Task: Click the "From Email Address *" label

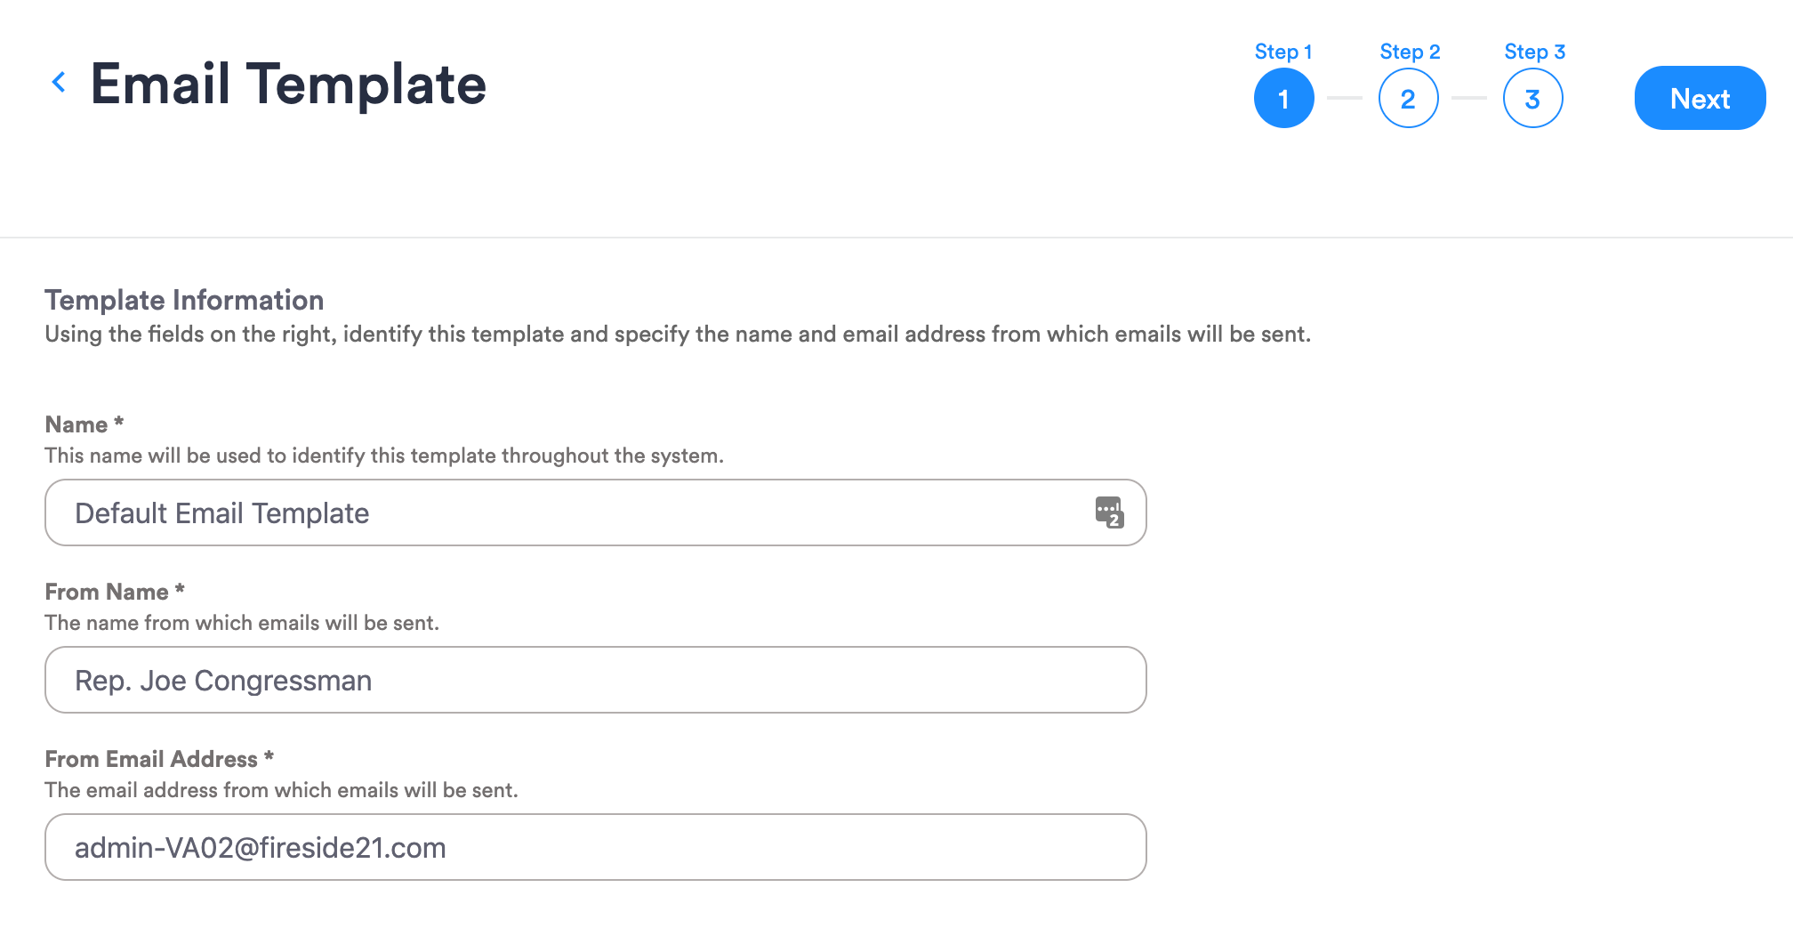Action: [x=159, y=759]
